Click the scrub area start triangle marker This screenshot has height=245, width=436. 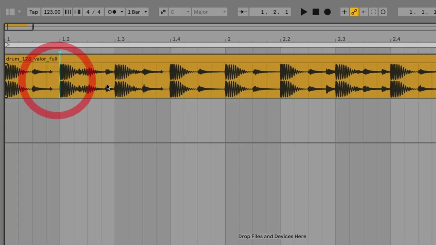click(7, 45)
